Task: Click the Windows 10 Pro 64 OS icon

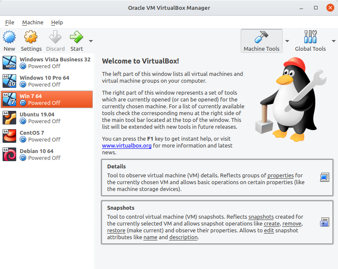Action: pyautogui.click(x=9, y=81)
